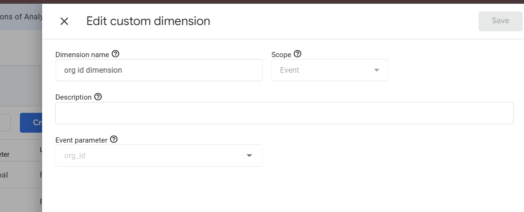The image size is (524, 212).
Task: Open the org_id Event parameter dropdown
Action: pyautogui.click(x=159, y=155)
